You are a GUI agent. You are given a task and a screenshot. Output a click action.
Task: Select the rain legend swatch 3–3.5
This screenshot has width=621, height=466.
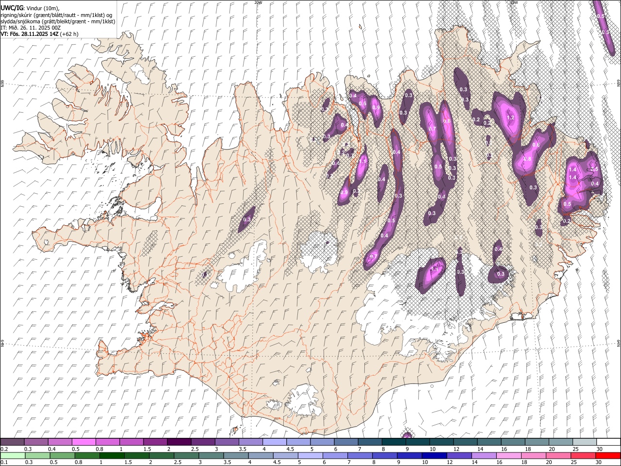[211, 455]
